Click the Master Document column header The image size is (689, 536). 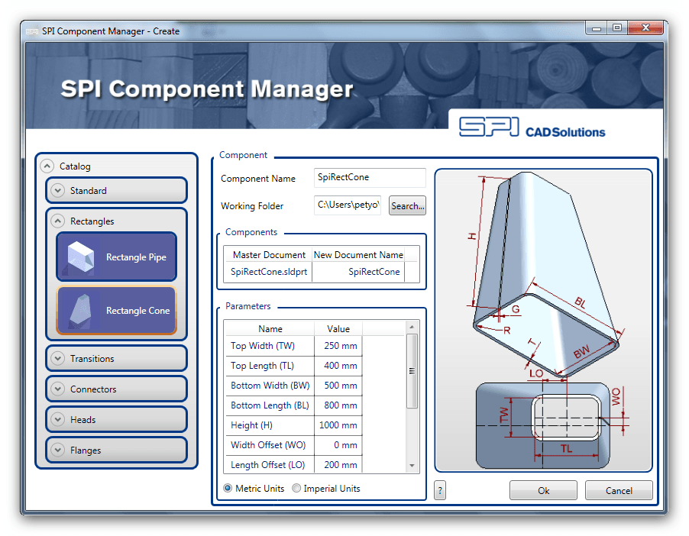[x=268, y=255]
